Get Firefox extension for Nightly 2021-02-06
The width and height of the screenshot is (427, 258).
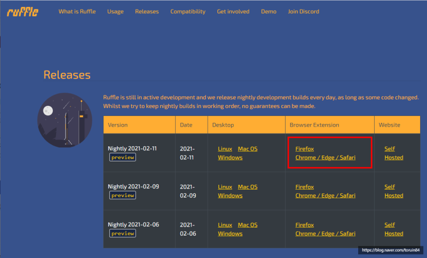click(x=304, y=225)
